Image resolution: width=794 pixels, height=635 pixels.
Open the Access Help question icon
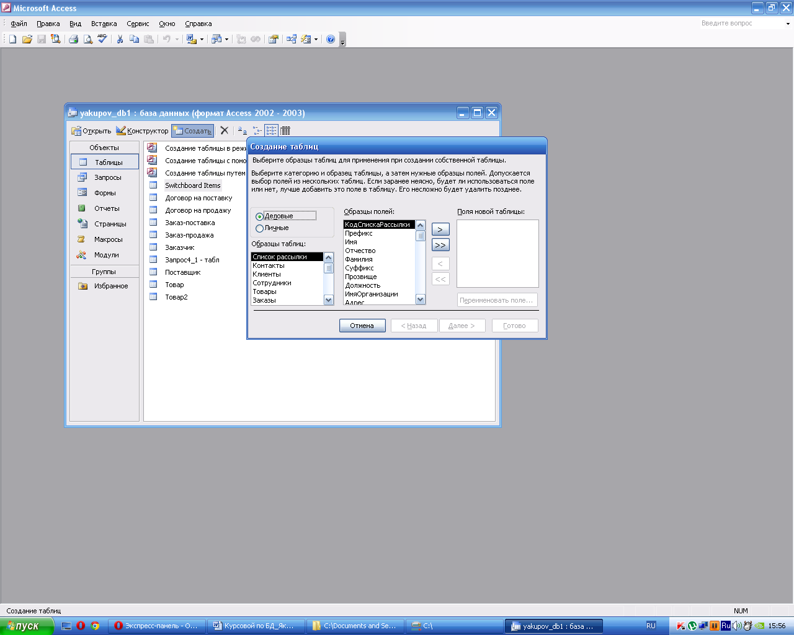coord(331,39)
